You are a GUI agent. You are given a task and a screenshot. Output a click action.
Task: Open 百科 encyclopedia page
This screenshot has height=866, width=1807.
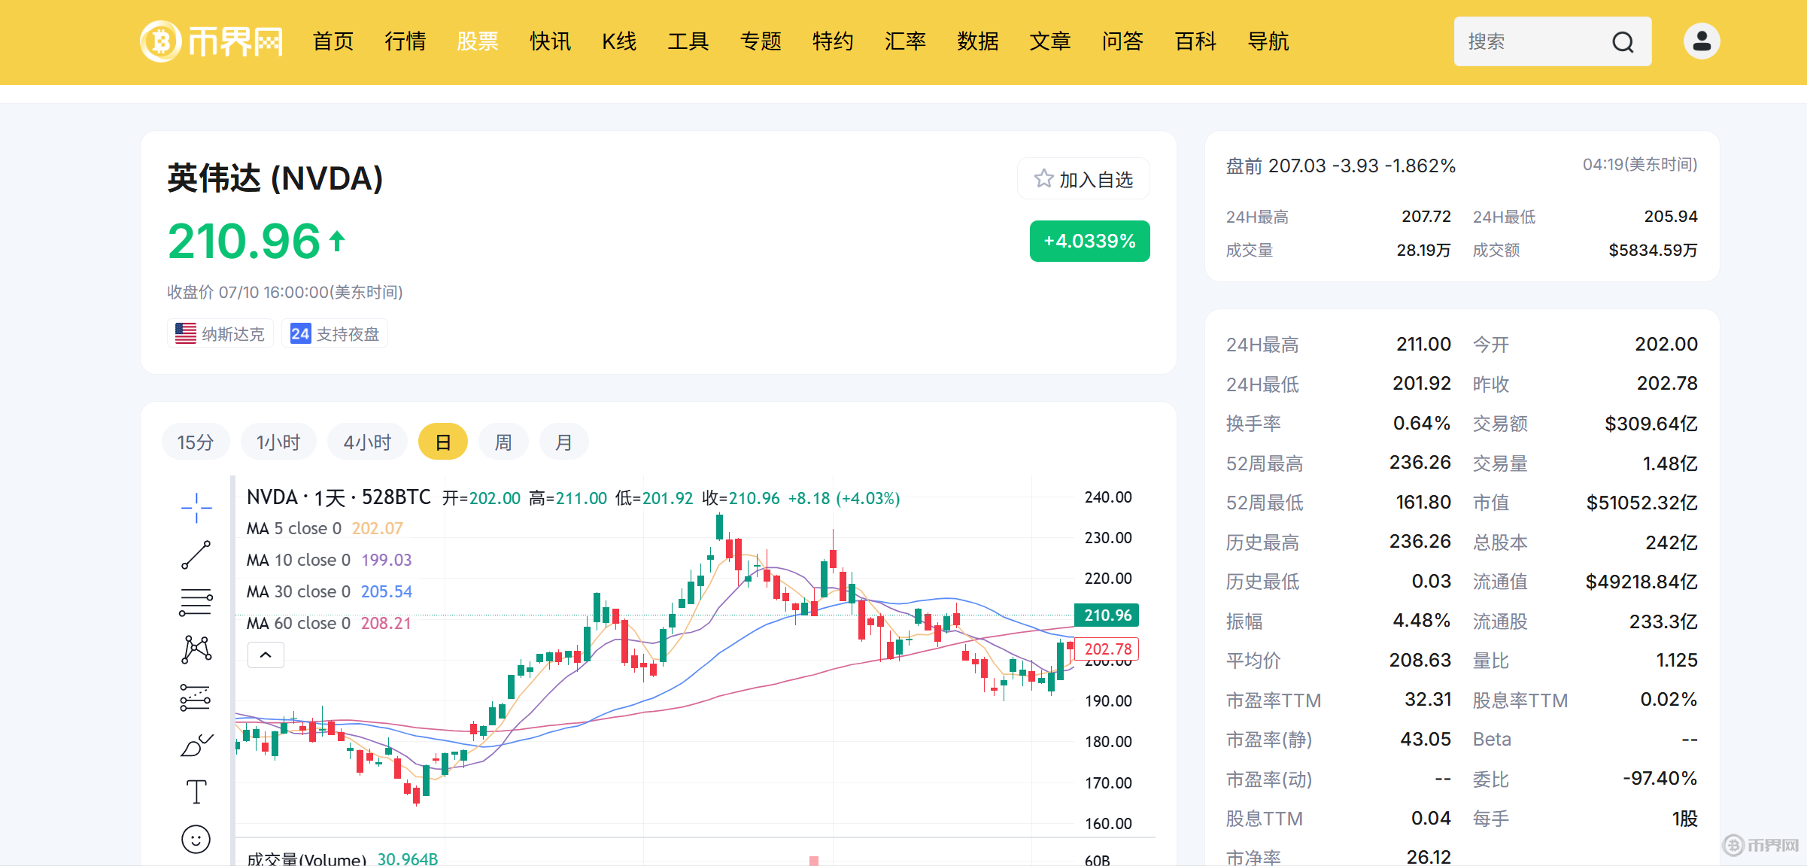[1195, 41]
